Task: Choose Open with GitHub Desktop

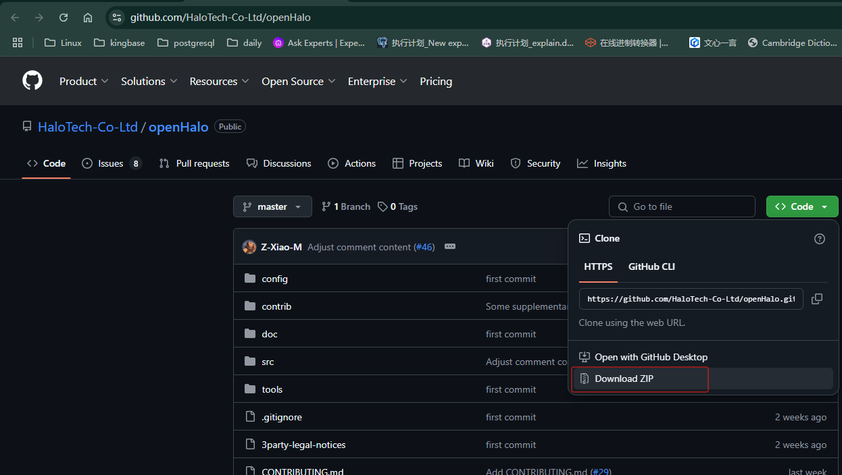Action: click(703, 357)
